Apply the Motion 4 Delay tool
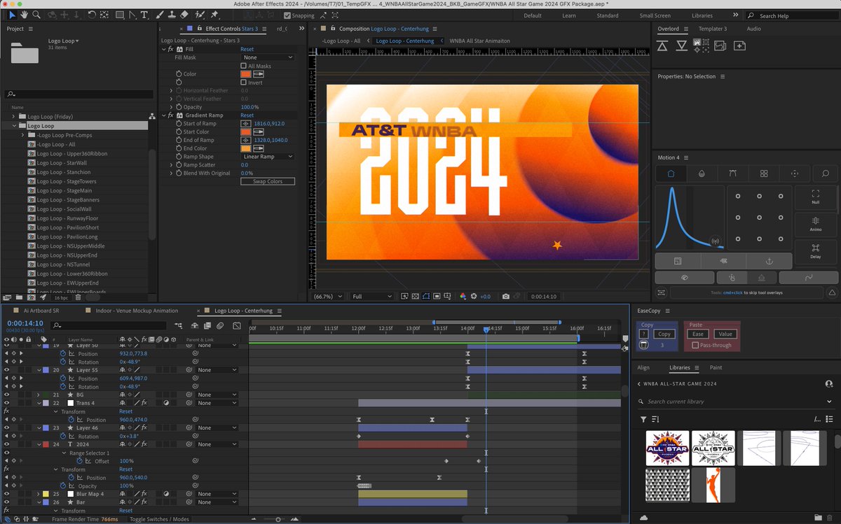The width and height of the screenshot is (841, 524). [816, 250]
